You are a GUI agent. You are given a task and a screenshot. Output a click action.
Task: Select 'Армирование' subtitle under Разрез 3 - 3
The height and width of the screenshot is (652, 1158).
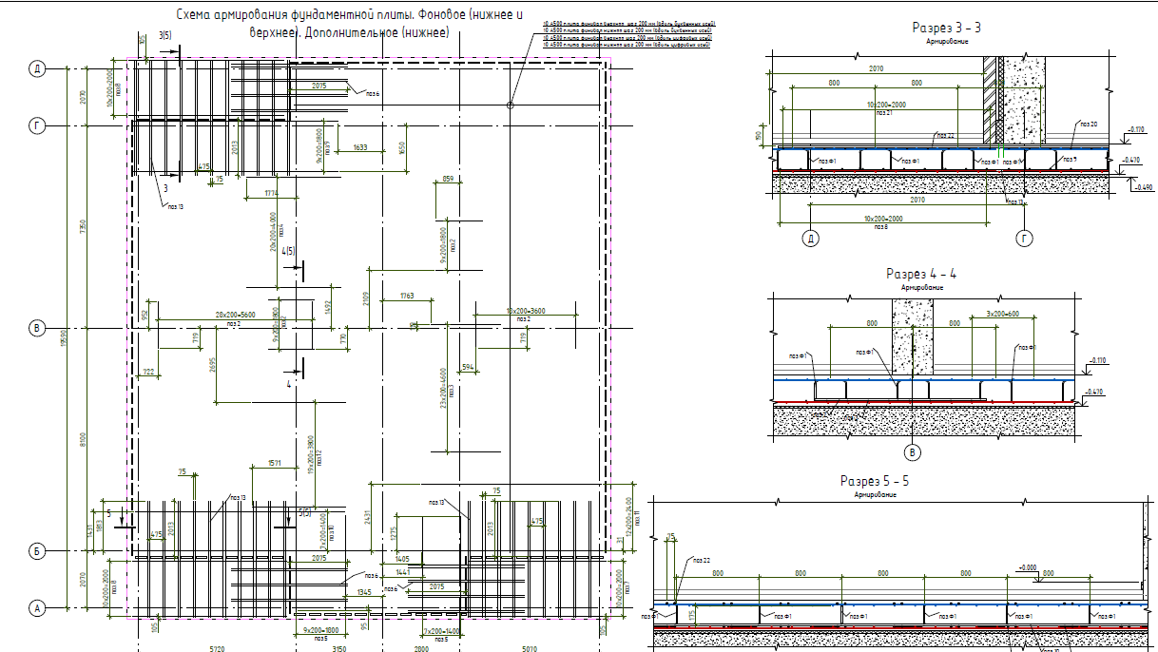(945, 41)
